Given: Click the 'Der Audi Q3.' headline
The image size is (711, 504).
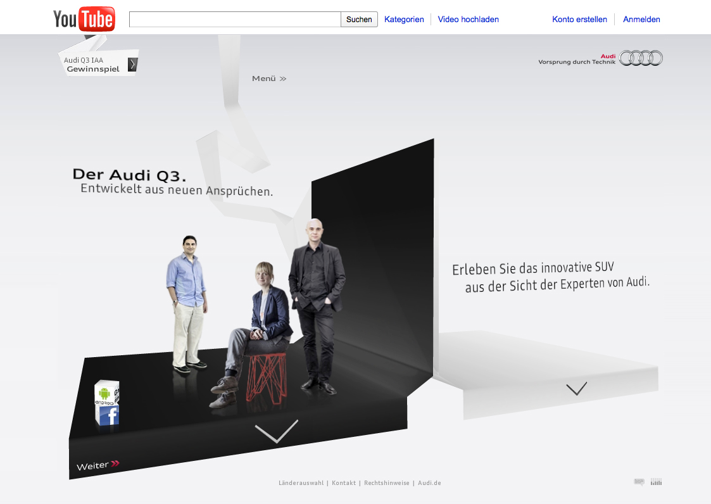Looking at the screenshot, I should (129, 175).
